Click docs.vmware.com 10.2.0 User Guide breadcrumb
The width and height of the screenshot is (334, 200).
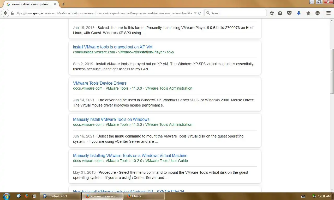tap(130, 161)
